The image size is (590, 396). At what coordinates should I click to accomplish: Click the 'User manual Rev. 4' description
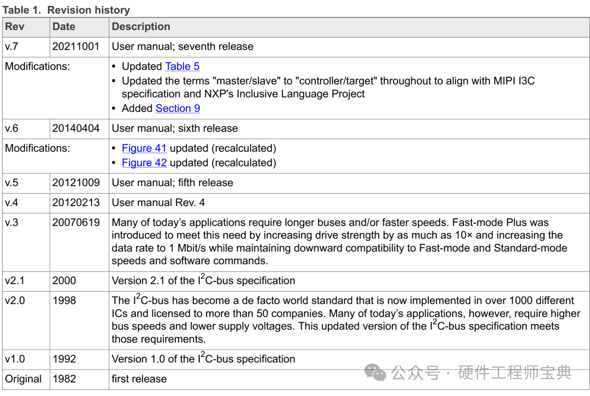tap(158, 203)
